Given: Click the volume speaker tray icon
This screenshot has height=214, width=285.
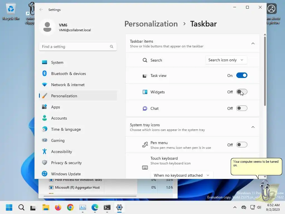Looking at the screenshot, I should click(x=259, y=207).
